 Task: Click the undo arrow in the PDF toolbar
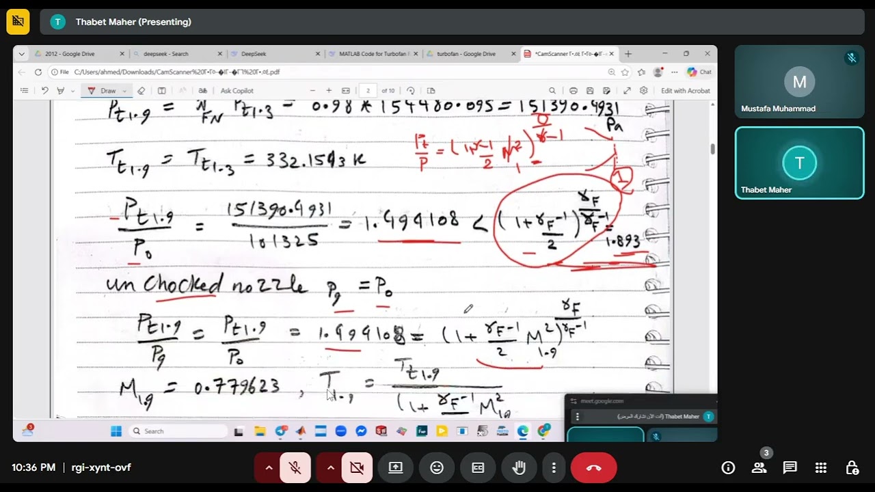pos(44,90)
